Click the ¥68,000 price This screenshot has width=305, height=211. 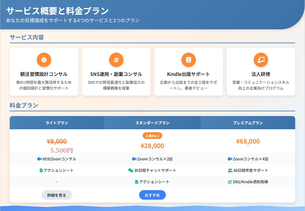click(x=248, y=141)
